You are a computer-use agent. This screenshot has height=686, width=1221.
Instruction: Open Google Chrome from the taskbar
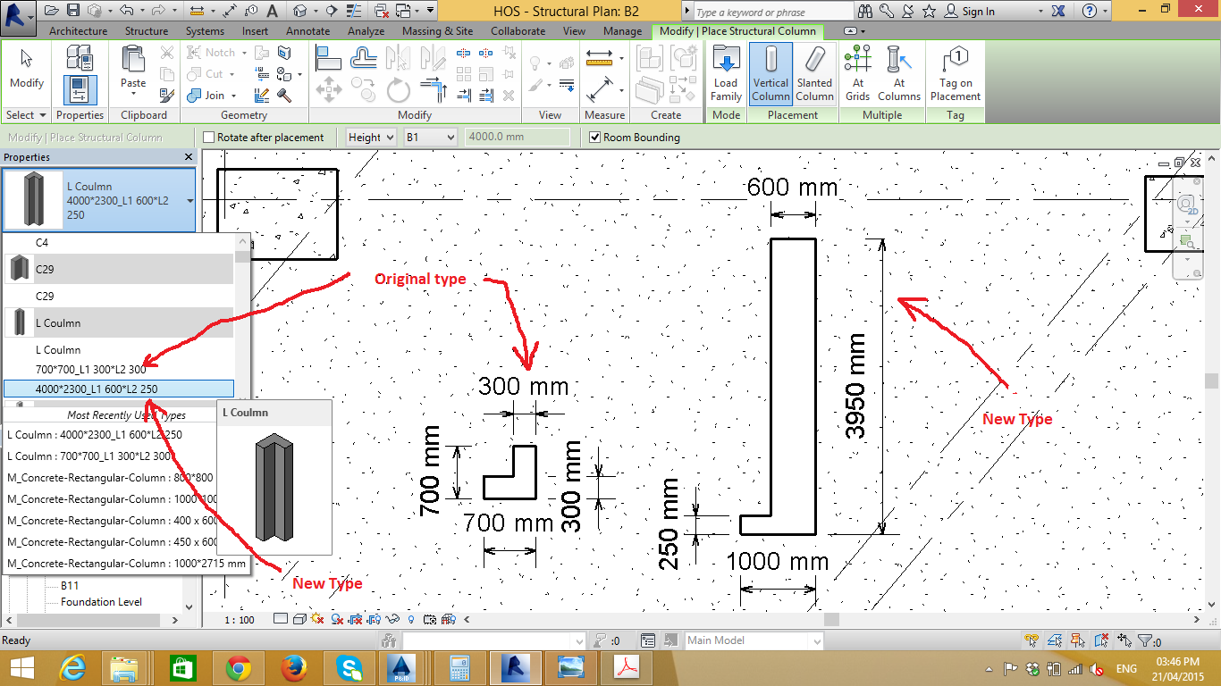click(237, 668)
